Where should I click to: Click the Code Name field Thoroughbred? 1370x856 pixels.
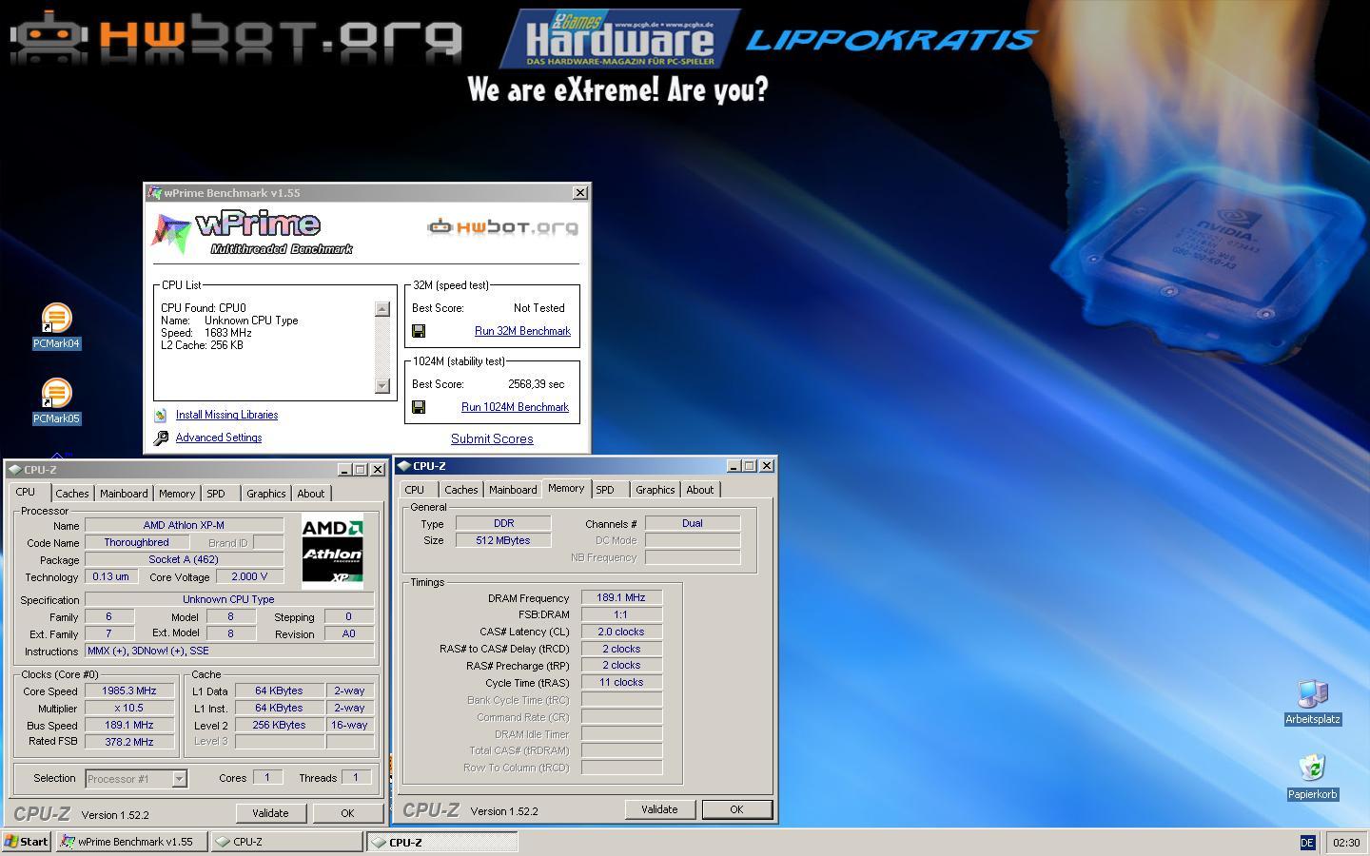pyautogui.click(x=136, y=542)
